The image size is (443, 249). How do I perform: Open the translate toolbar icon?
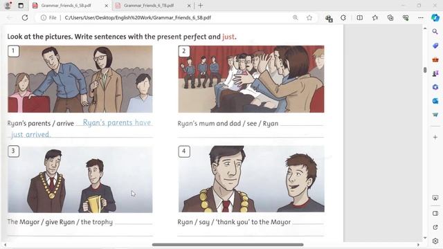[329, 18]
